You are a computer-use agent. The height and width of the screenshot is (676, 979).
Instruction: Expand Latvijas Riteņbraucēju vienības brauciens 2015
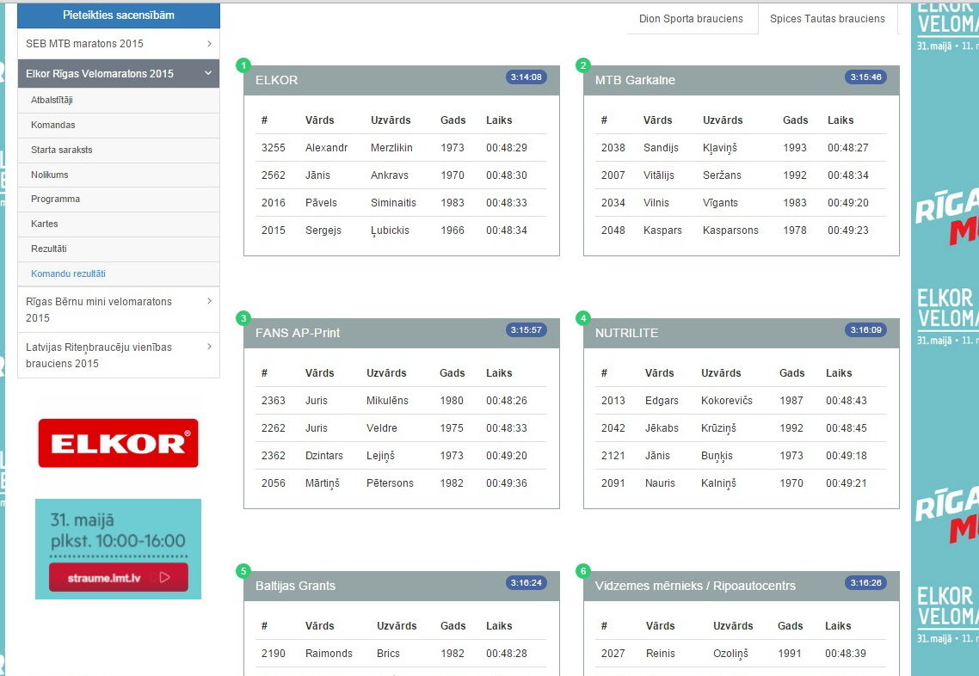119,355
